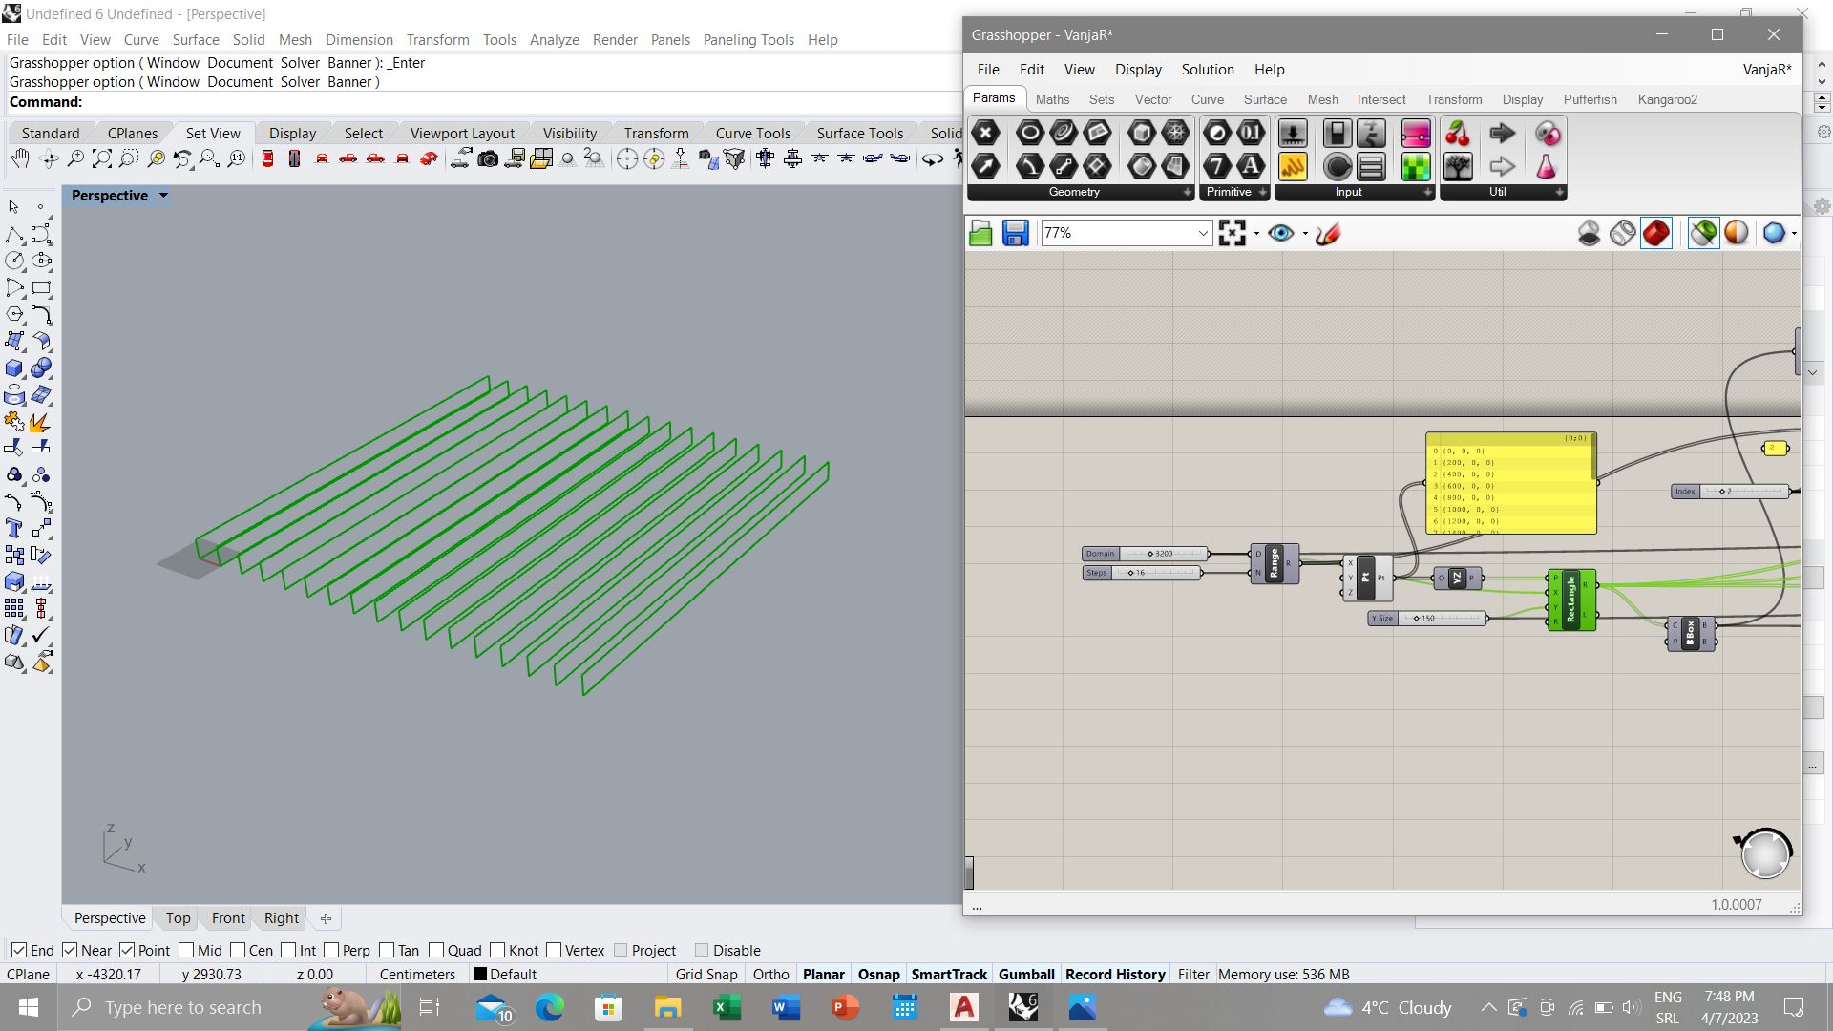The height and width of the screenshot is (1031, 1833).
Task: Open the 77% zoom level dropdown
Action: click(1203, 233)
